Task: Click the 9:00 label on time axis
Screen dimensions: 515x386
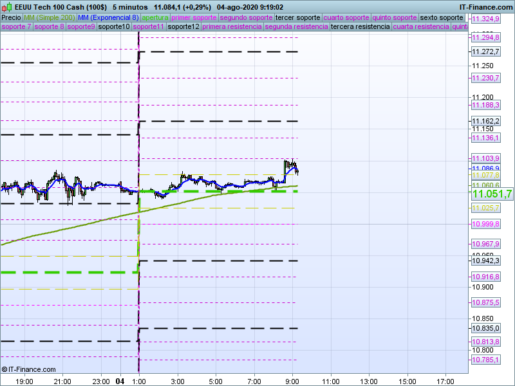Action: point(292,381)
